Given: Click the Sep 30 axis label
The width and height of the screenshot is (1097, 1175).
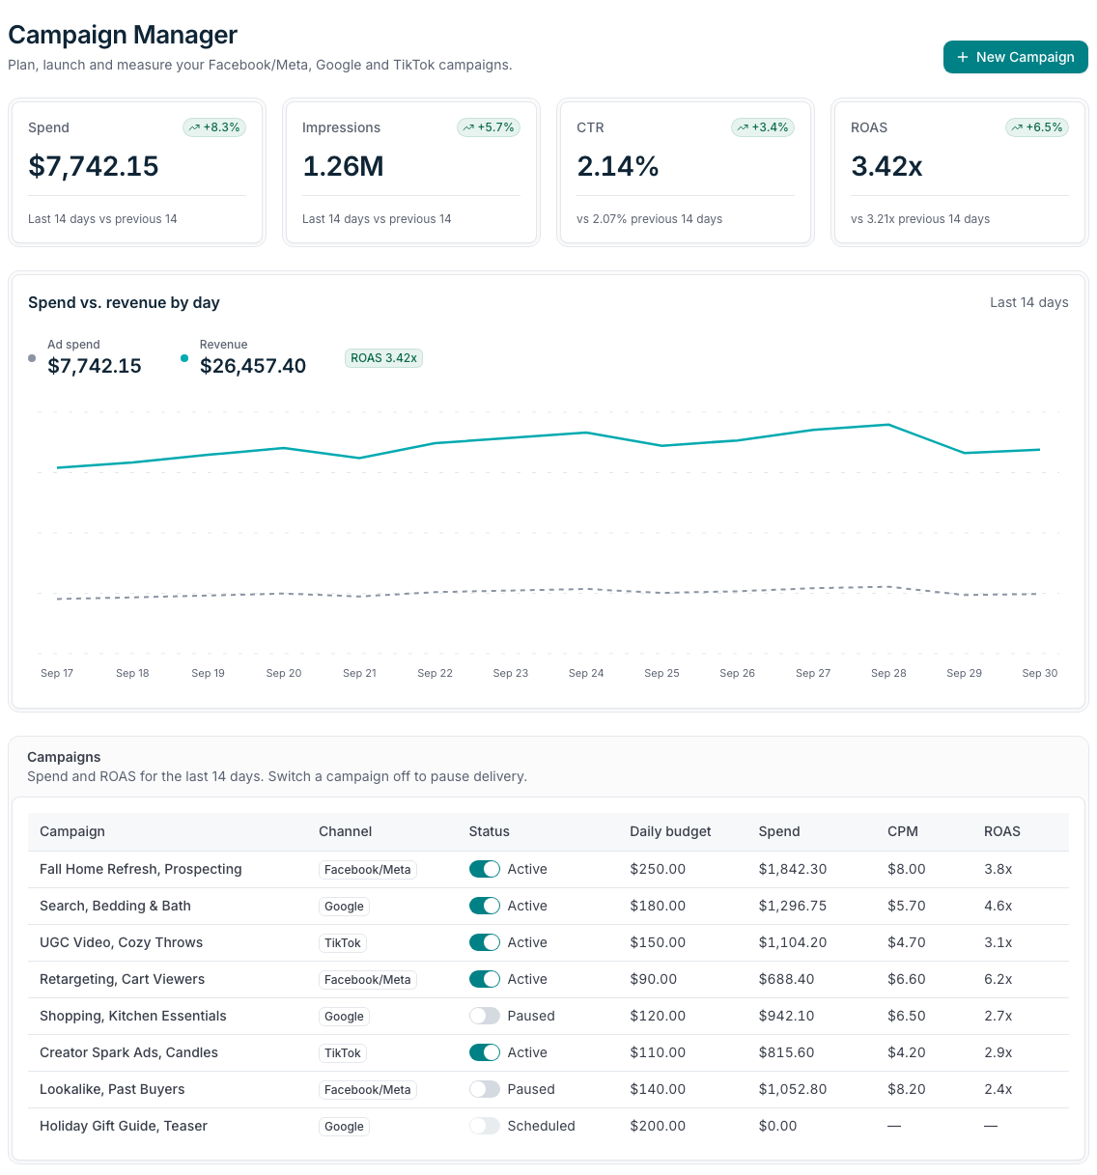Looking at the screenshot, I should coord(1040,673).
